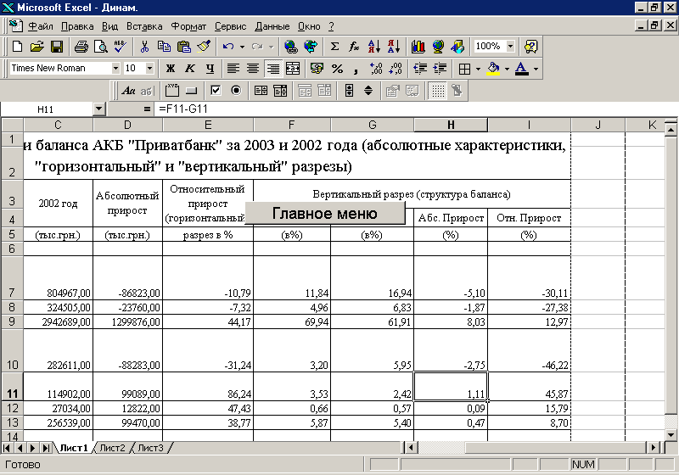
Task: Create a new workbook with New icon
Action: coord(17,47)
